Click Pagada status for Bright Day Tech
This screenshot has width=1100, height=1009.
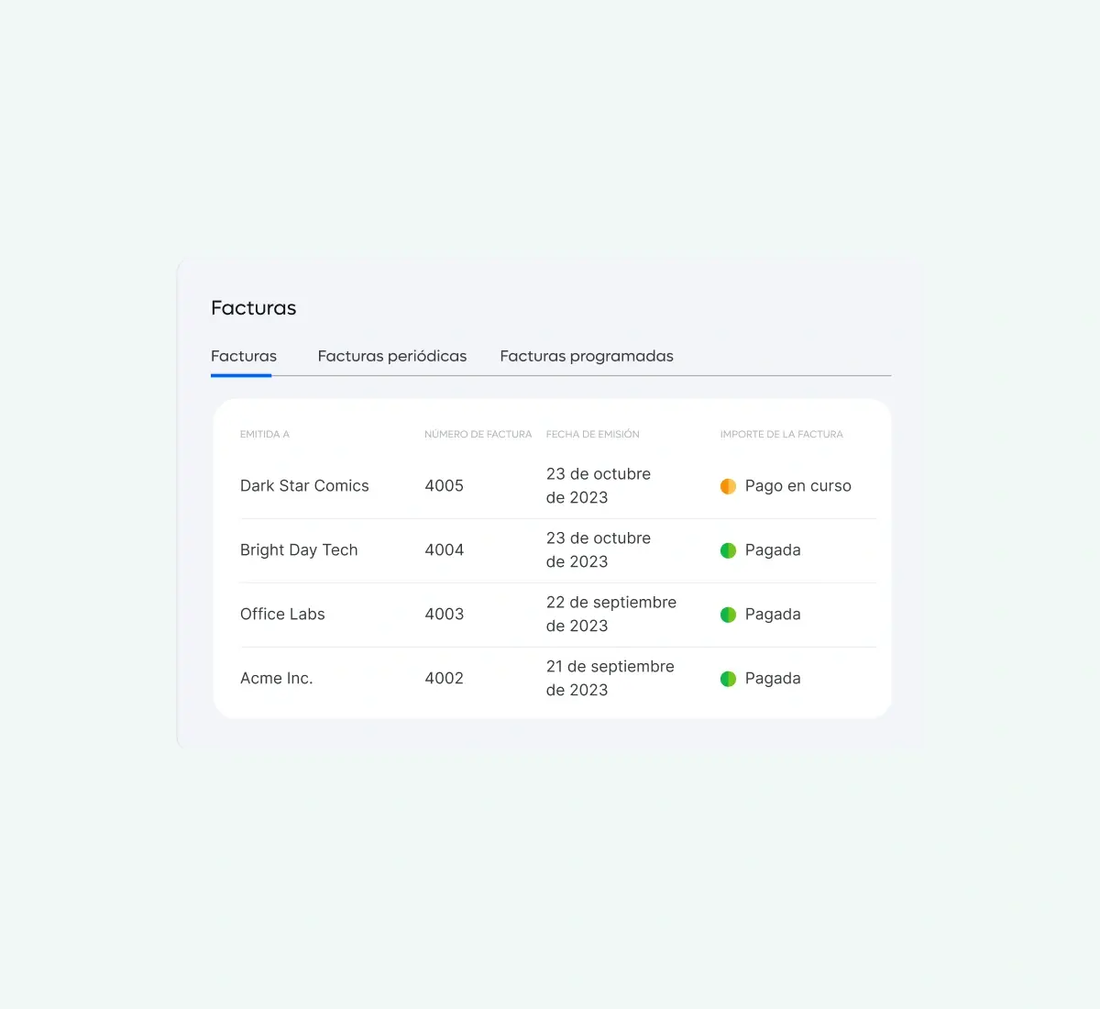point(773,550)
